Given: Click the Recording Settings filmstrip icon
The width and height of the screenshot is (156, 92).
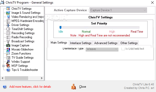Looking at the screenshot, I should [8, 33].
